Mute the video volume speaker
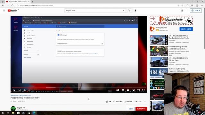 pyautogui.click(x=25, y=90)
